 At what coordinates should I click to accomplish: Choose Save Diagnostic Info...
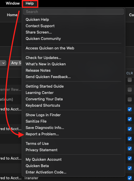coord(45,128)
